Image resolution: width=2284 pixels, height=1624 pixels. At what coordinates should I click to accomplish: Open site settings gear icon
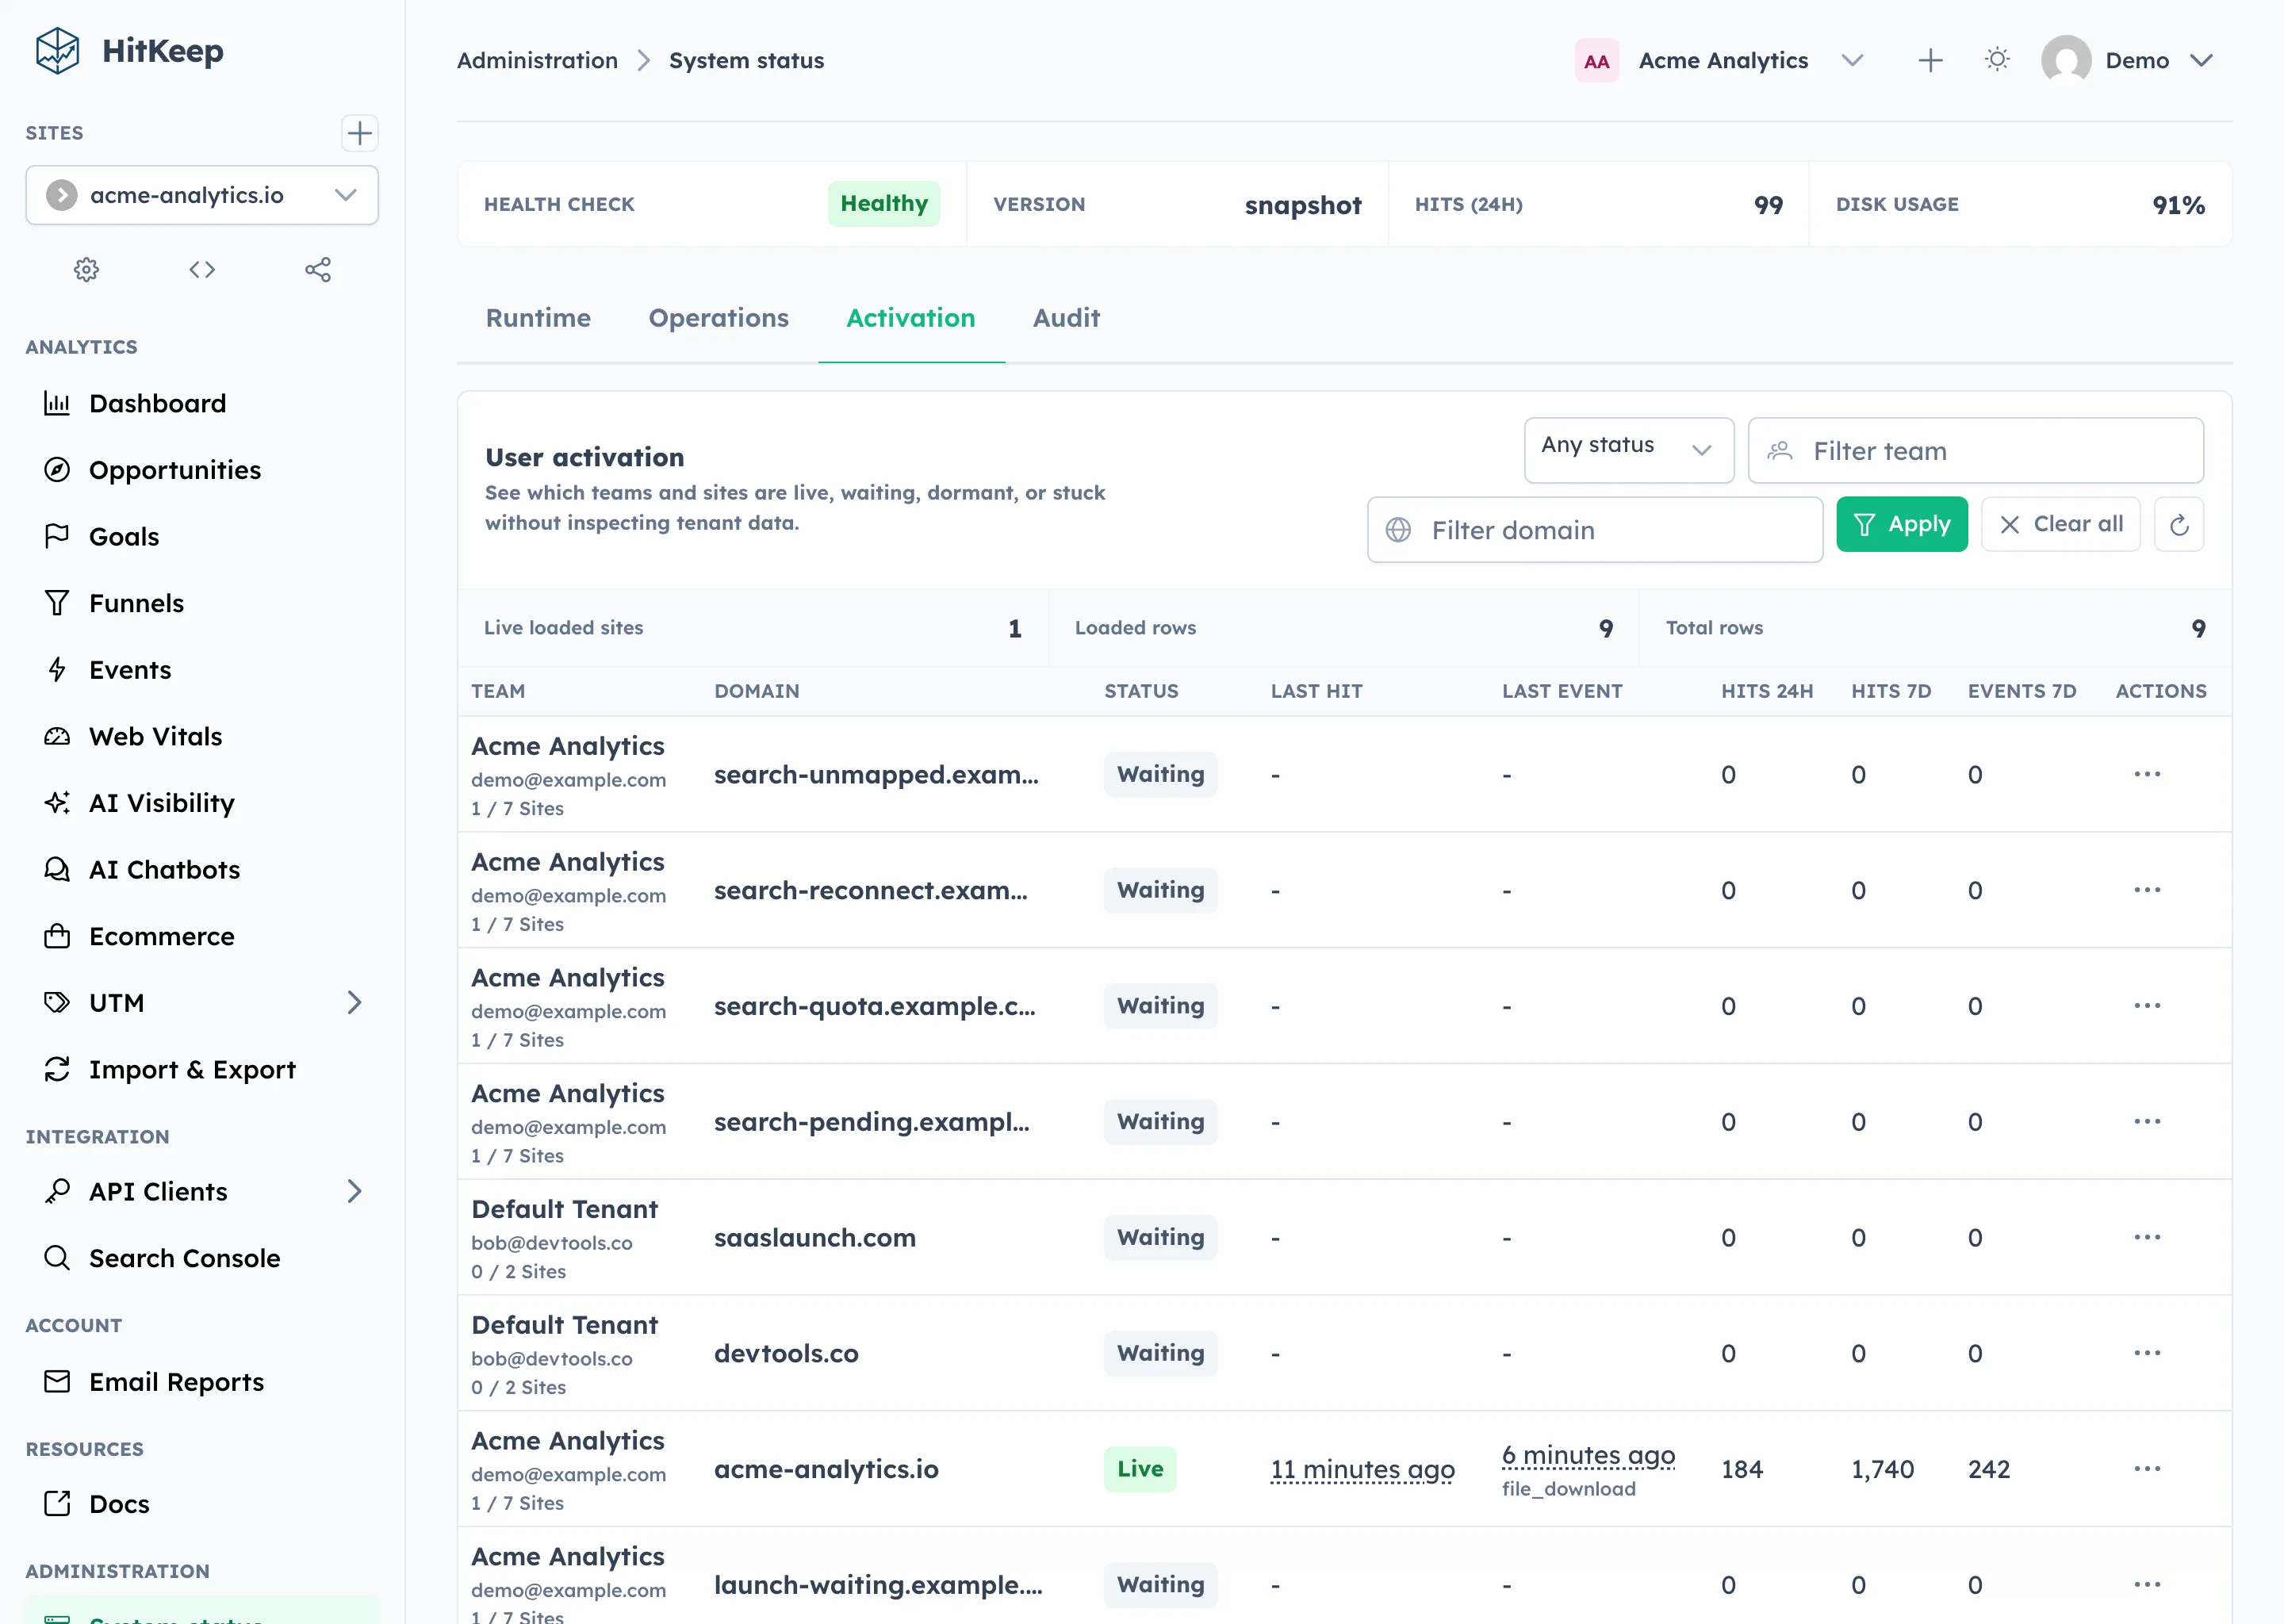(x=87, y=270)
